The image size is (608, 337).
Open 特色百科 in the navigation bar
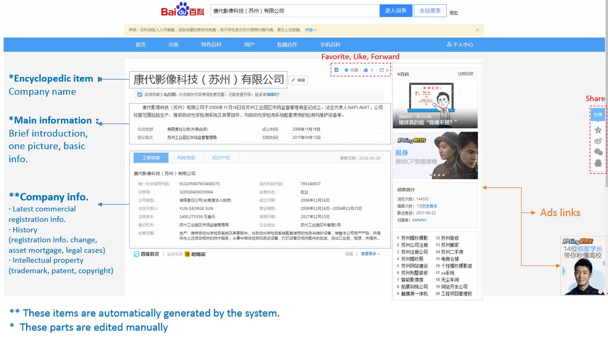tap(211, 45)
